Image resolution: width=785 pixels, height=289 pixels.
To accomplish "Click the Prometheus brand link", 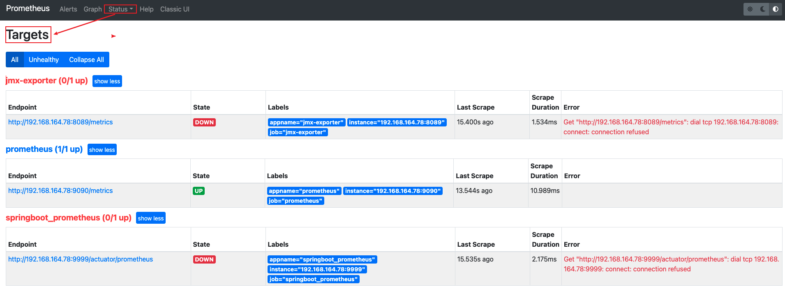I will coord(28,9).
